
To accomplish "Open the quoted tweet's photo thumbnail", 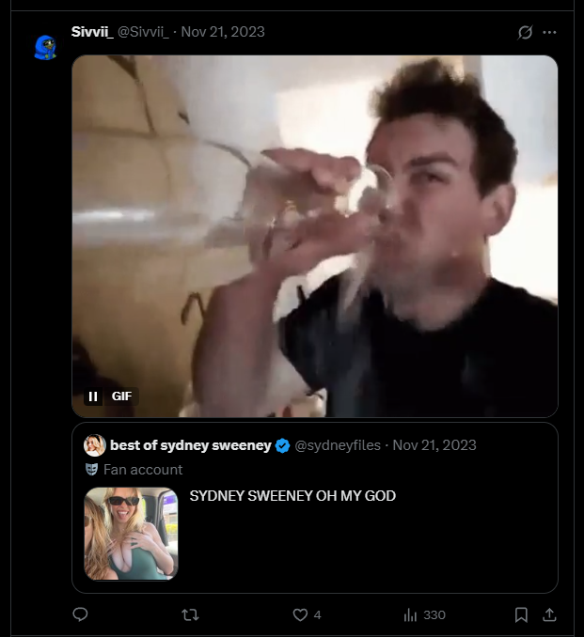I will coord(131,534).
